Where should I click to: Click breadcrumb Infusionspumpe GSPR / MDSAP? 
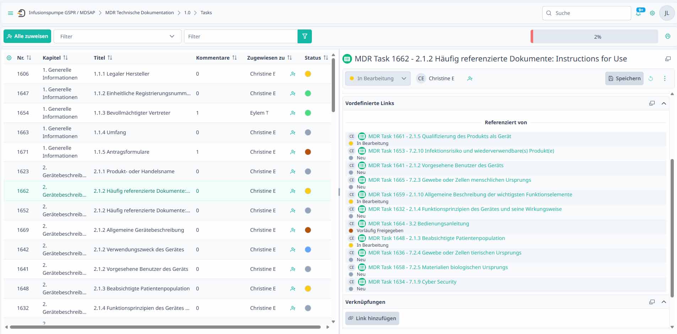click(62, 13)
